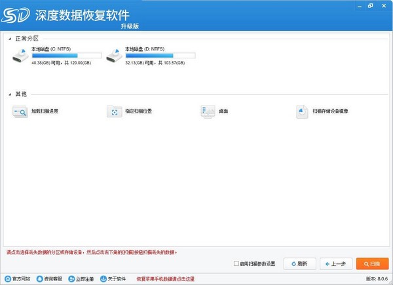This screenshot has height=285, width=393.
Task: Open 官方网站 in the bottom bar
Action: [18, 278]
